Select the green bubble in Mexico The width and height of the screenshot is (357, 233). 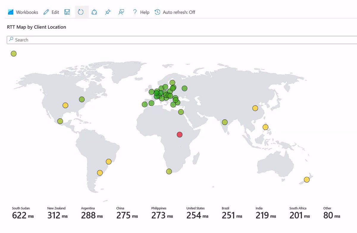click(x=60, y=121)
